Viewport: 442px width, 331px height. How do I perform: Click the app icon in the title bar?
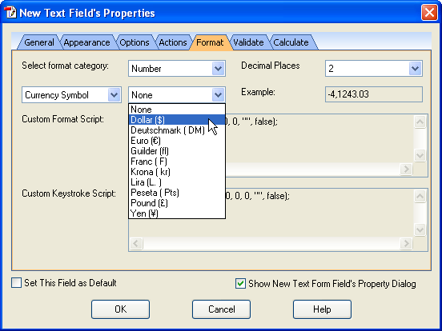tap(10, 13)
